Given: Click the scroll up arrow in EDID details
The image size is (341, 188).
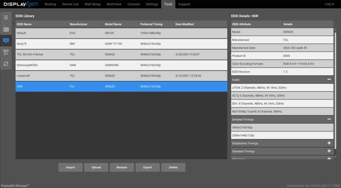Looking at the screenshot, I should (335, 30).
